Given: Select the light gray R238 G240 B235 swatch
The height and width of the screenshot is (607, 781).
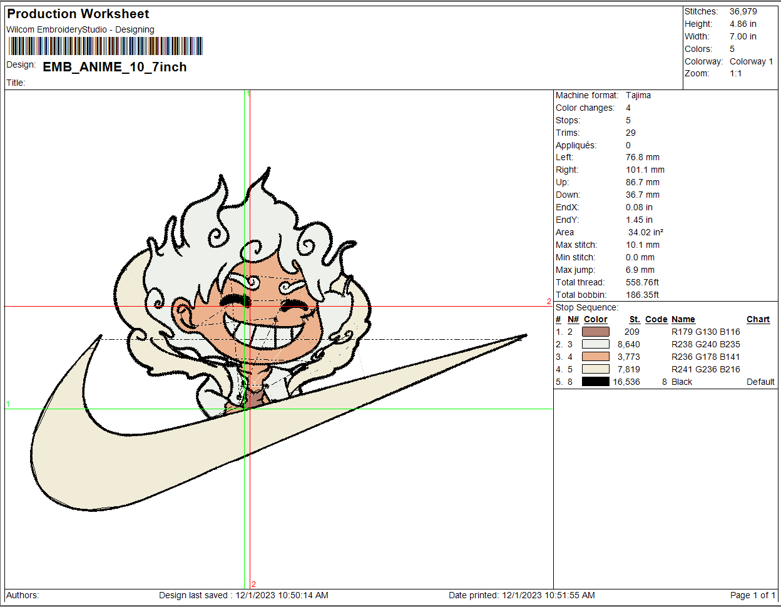Looking at the screenshot, I should click(595, 344).
